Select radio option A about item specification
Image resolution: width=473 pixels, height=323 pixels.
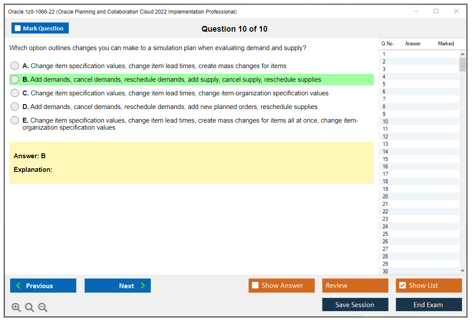[x=15, y=66]
